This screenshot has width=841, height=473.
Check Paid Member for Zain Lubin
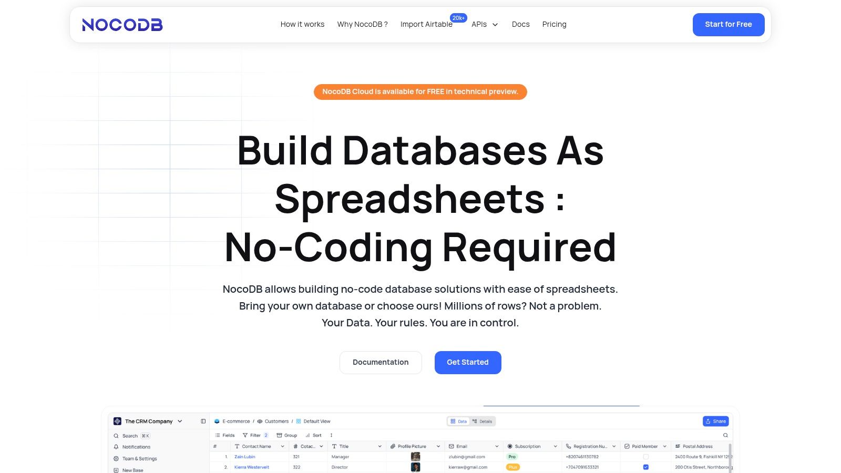tap(645, 457)
